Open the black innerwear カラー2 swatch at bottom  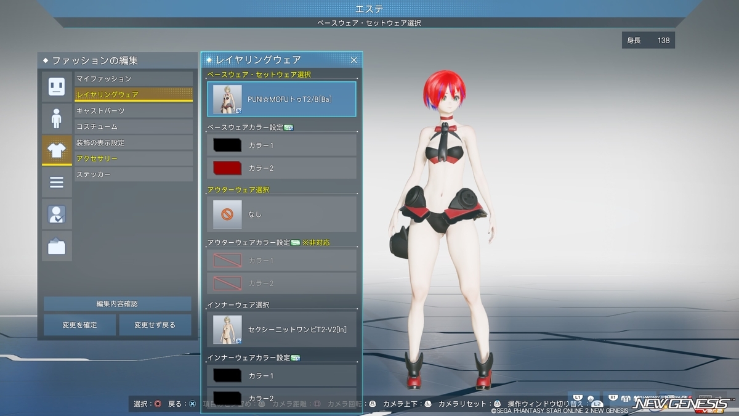pyautogui.click(x=227, y=398)
